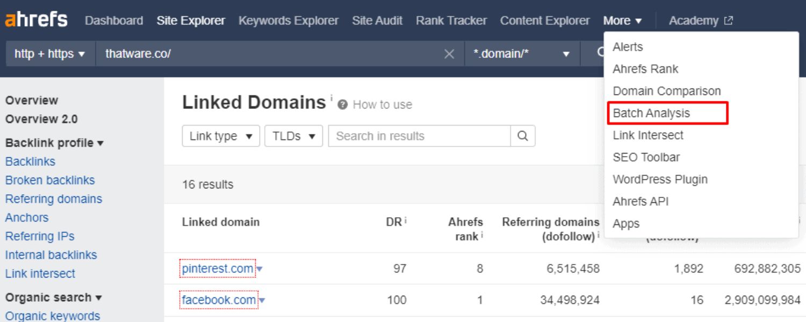Viewport: 806px width, 322px height.
Task: Open the Link type filter
Action: click(x=220, y=136)
